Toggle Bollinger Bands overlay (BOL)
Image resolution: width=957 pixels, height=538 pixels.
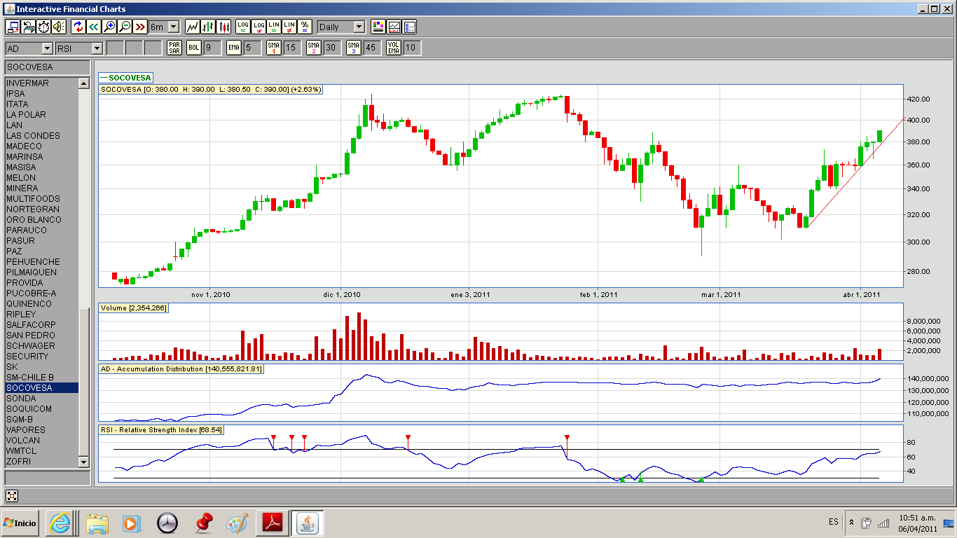193,48
